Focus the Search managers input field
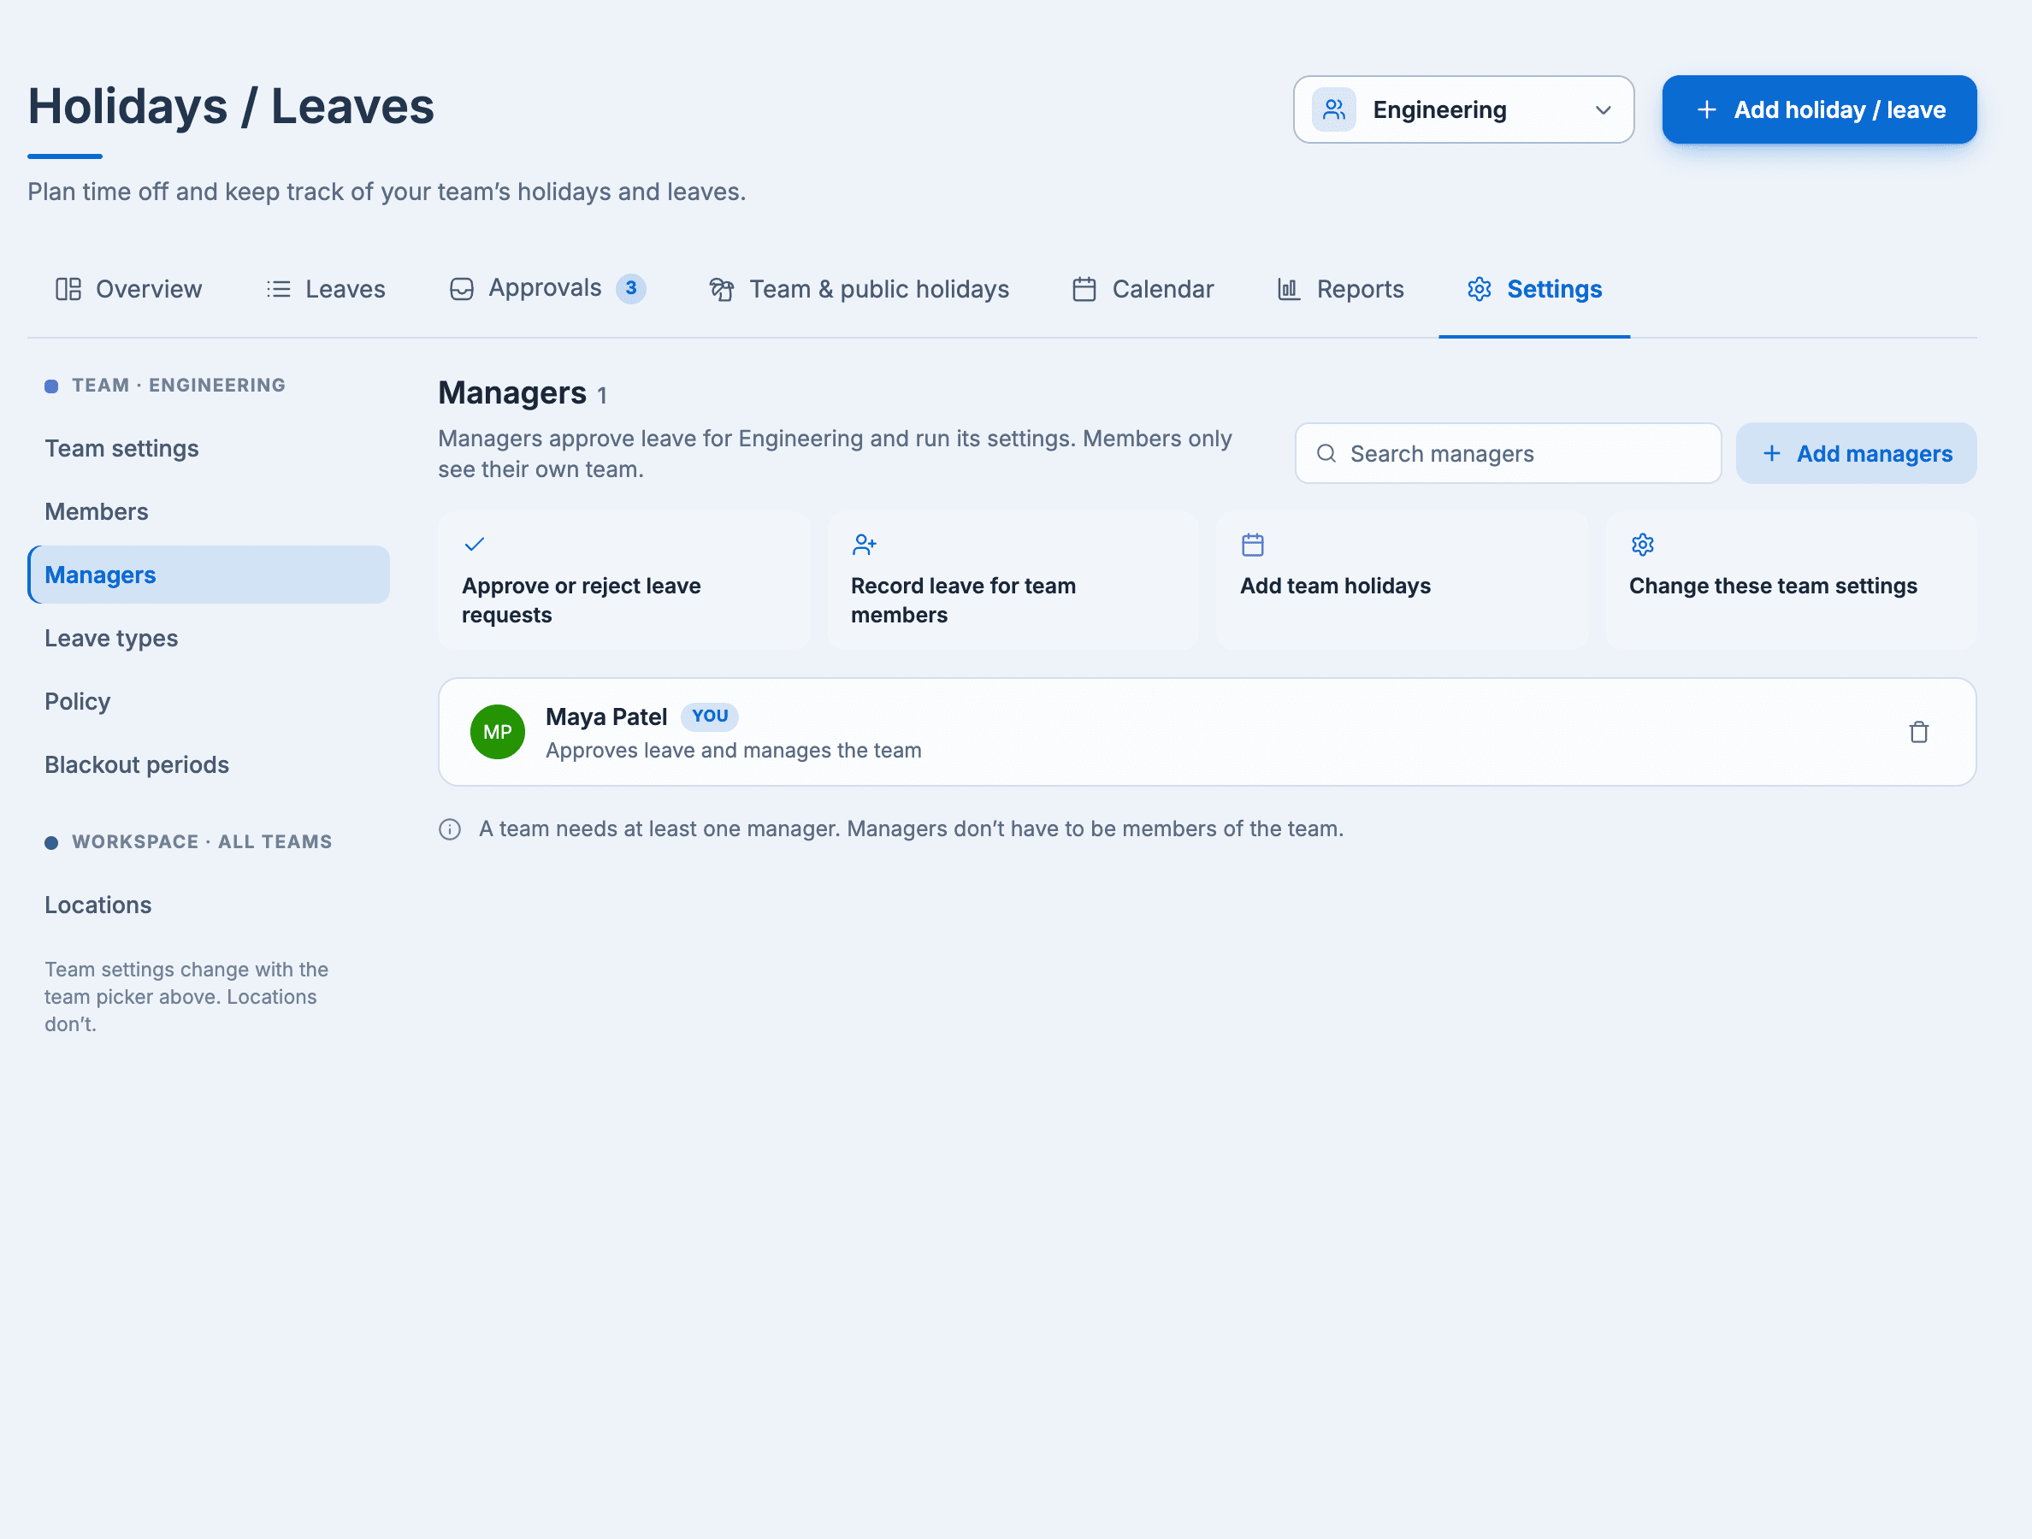The image size is (2032, 1539). [x=1508, y=454]
